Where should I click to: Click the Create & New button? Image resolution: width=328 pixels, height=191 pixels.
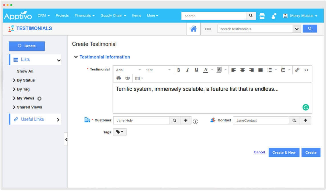(x=284, y=153)
